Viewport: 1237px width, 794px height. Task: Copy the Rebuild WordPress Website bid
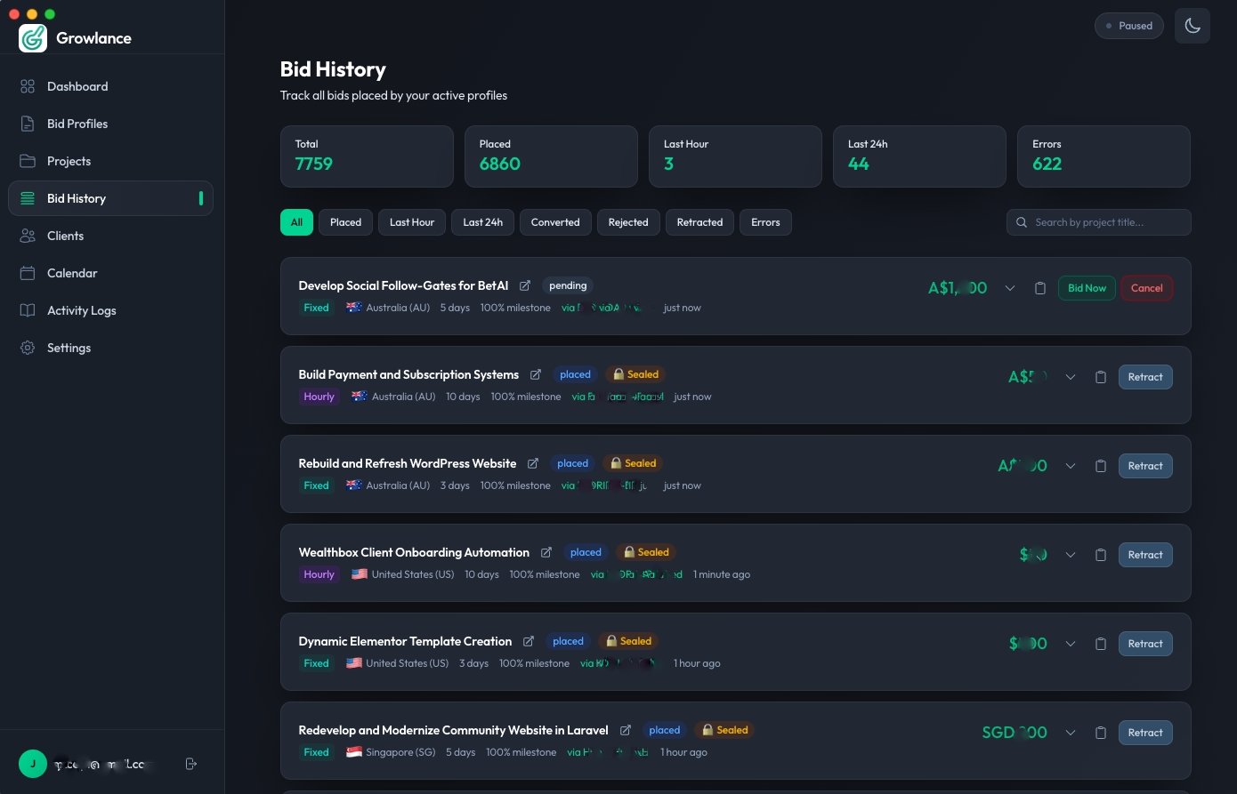pos(1100,466)
